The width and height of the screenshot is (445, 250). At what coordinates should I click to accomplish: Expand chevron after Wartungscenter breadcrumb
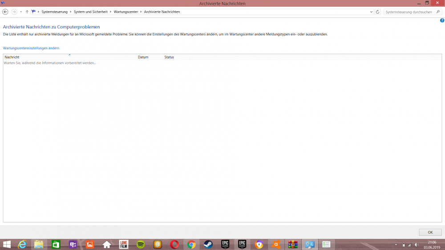pyautogui.click(x=141, y=12)
